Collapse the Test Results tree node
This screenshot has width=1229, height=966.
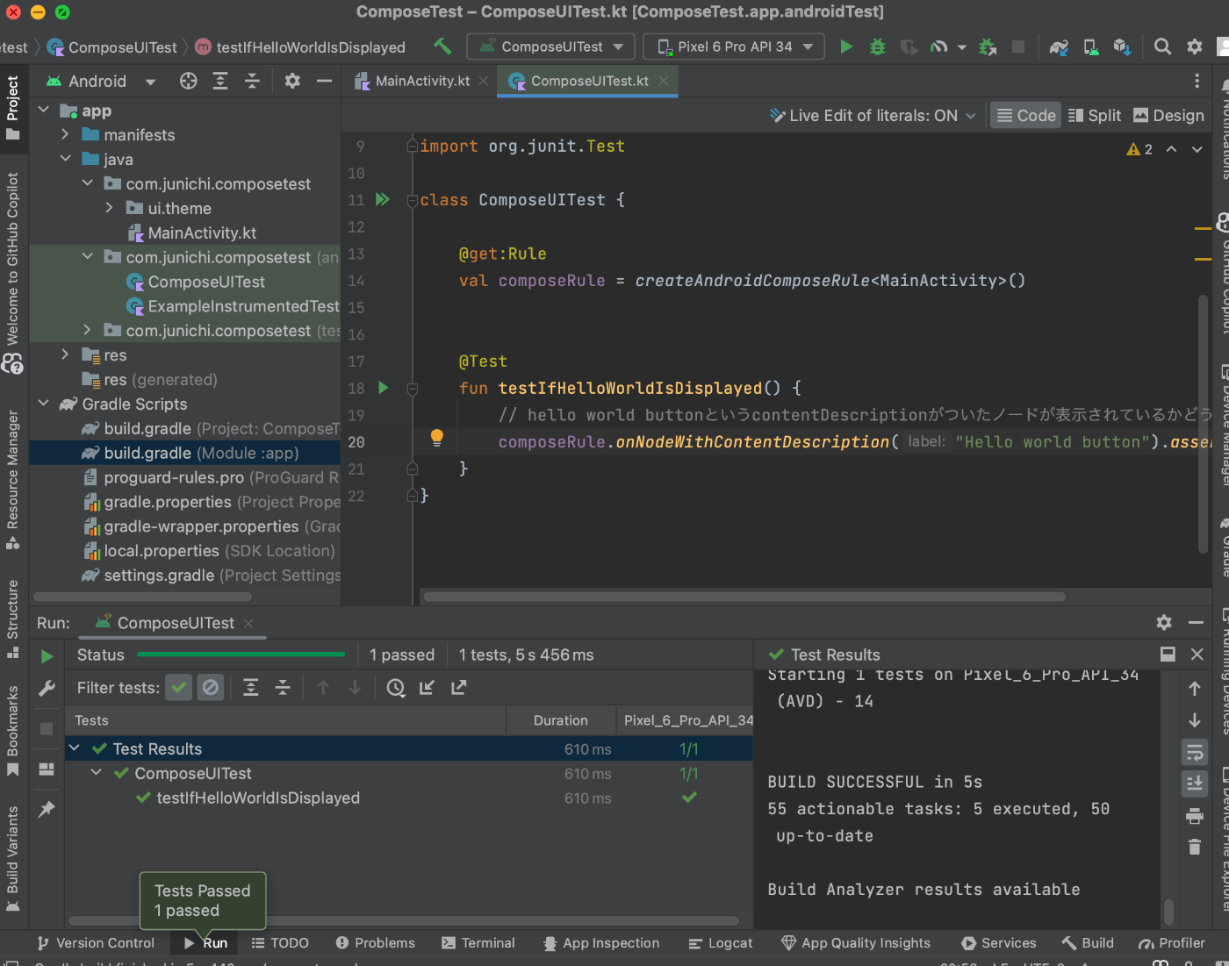(75, 748)
